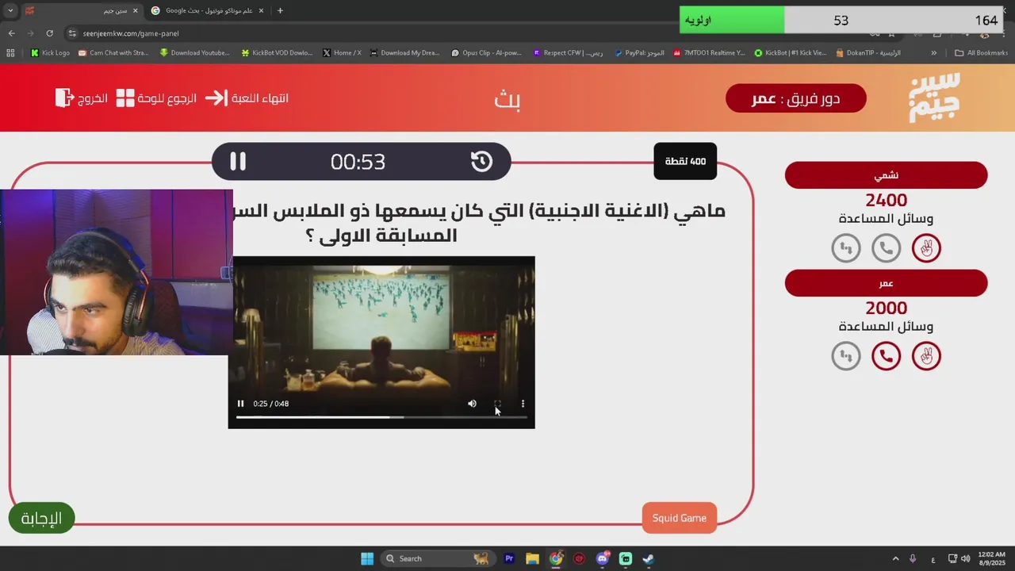
Task: Open the Opus Clip bookmark
Action: click(486, 53)
